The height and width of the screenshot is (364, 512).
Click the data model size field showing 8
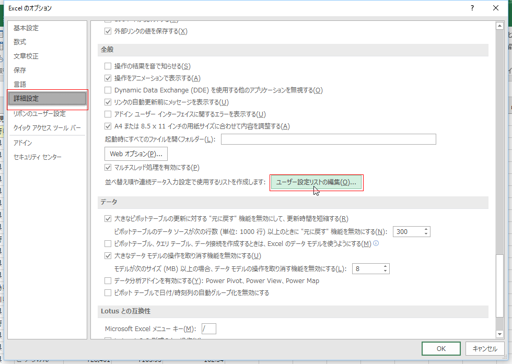(367, 268)
